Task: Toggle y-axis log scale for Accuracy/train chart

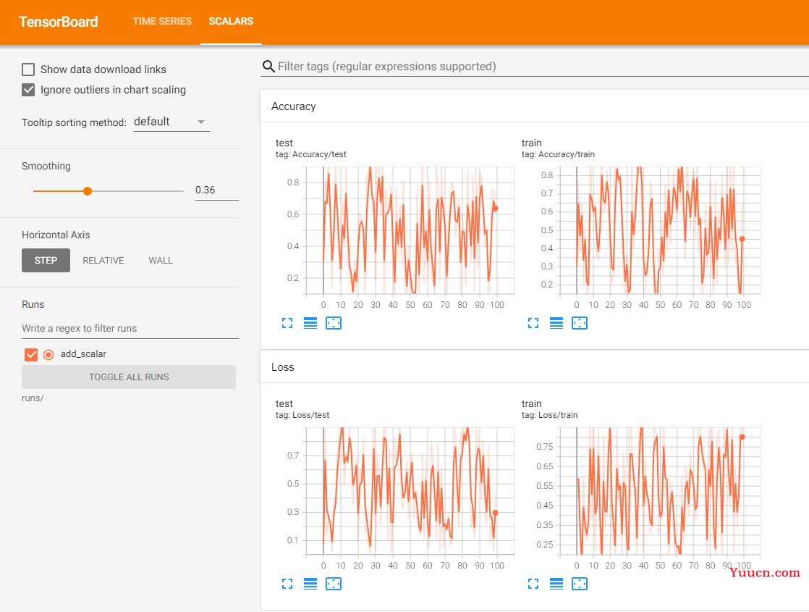Action: point(556,323)
